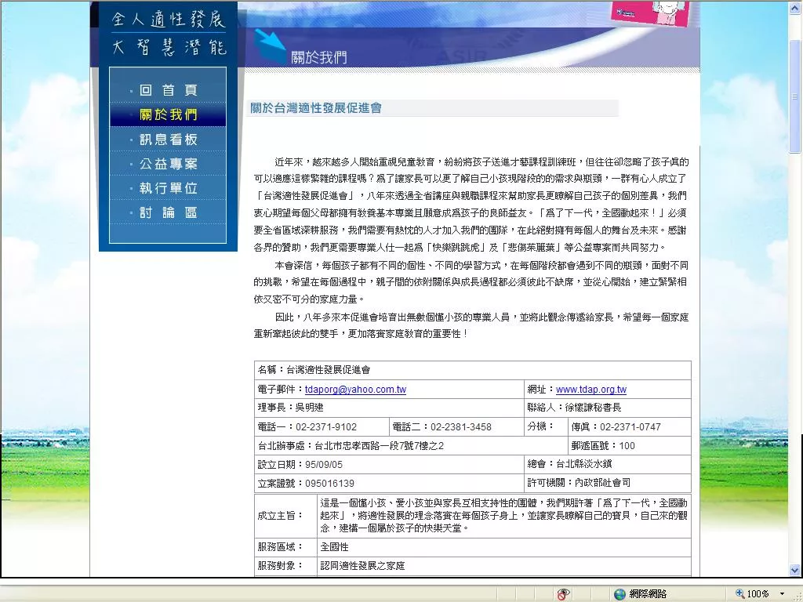Click the 關於我們 banner title text
Screen dimensions: 803x602
318,57
